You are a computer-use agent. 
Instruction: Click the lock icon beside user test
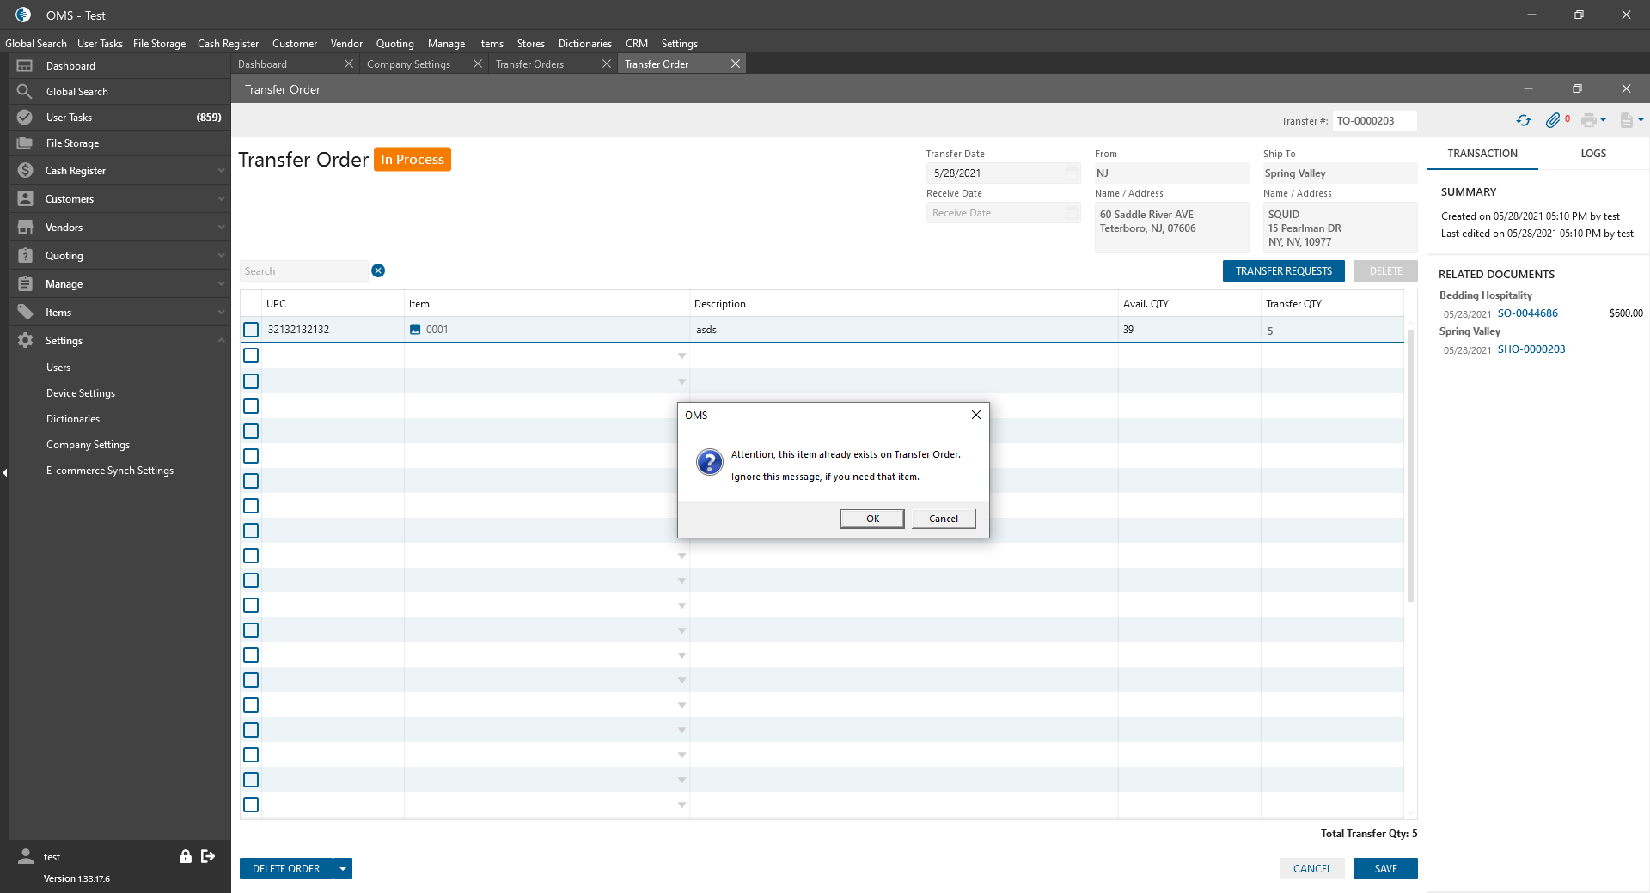(185, 856)
